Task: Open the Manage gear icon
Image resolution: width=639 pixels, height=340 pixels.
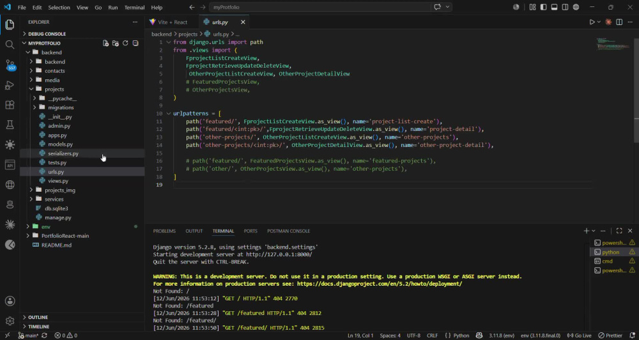Action: pyautogui.click(x=10, y=321)
